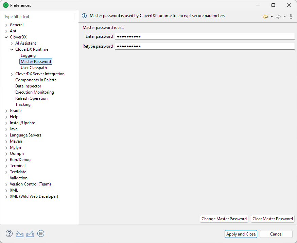Expand the Terminal tree node
Viewport: 297px width, 243px height.
pyautogui.click(x=6, y=166)
